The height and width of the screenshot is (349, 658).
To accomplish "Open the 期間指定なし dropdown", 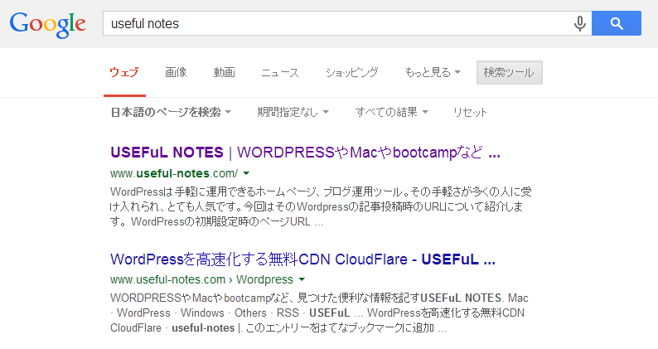I will [x=293, y=112].
